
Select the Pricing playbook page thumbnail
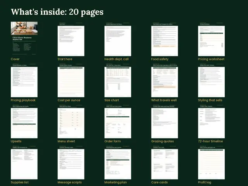point(24,80)
